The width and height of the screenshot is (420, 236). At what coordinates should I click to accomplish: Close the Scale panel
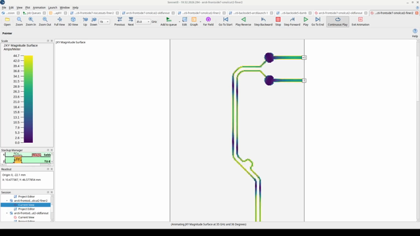[52, 41]
